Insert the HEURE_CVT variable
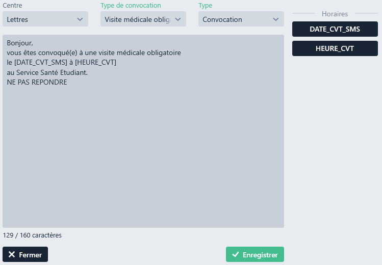 tap(335, 48)
